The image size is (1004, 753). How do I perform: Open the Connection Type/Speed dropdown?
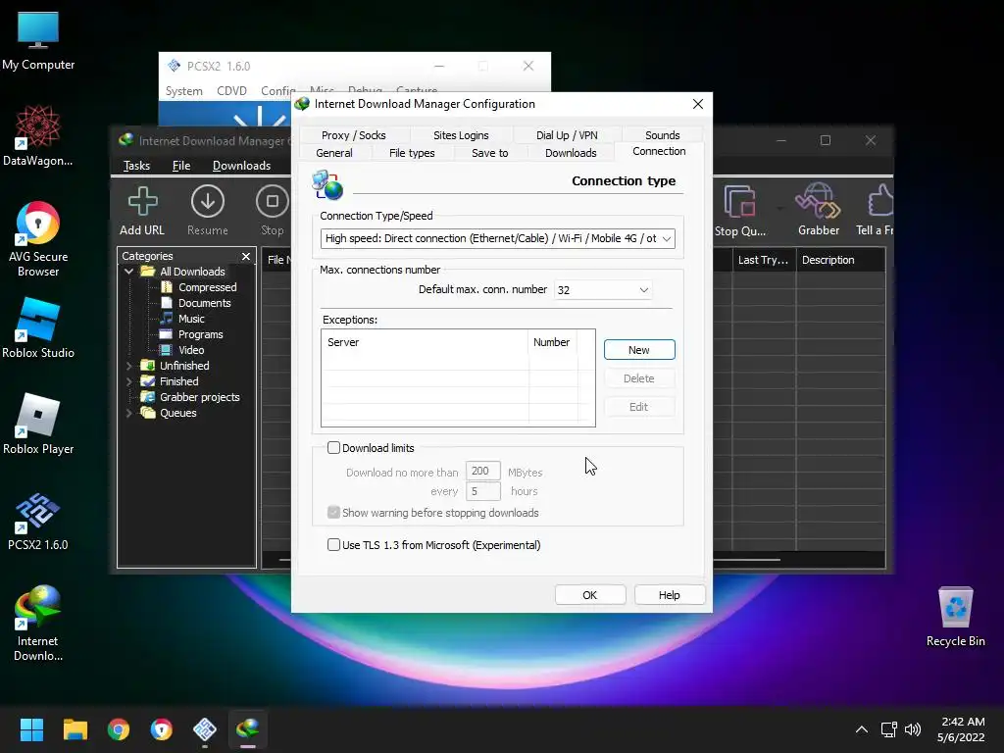[497, 238]
